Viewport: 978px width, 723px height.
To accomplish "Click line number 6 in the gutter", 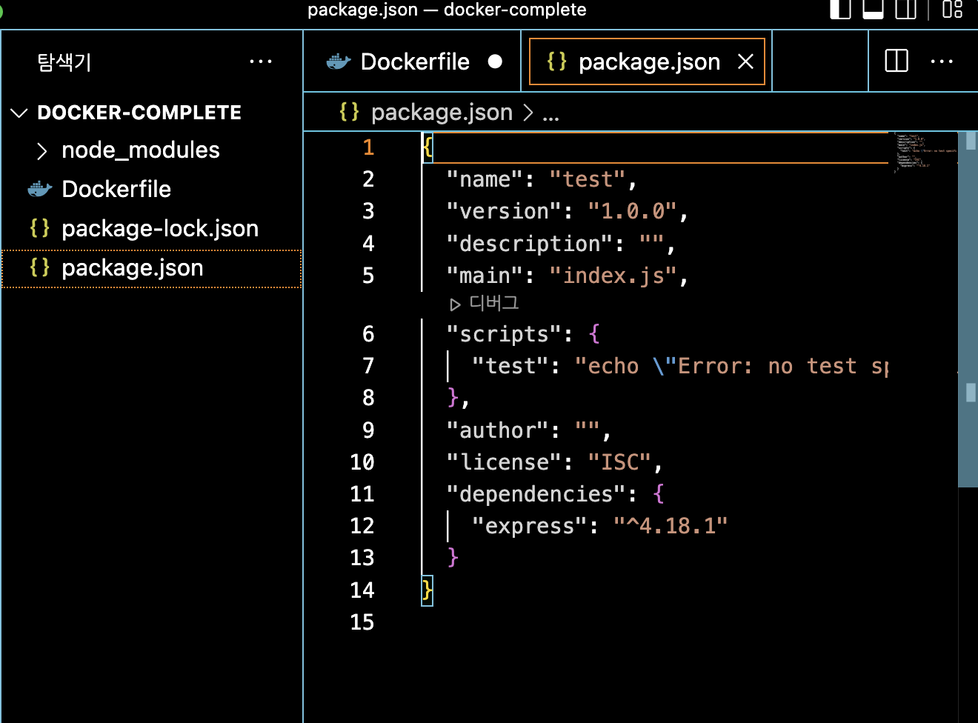I will [x=368, y=334].
